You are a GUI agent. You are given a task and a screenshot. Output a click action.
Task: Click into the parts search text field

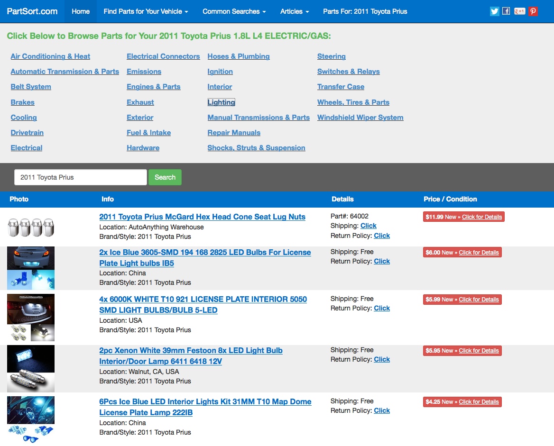(81, 177)
